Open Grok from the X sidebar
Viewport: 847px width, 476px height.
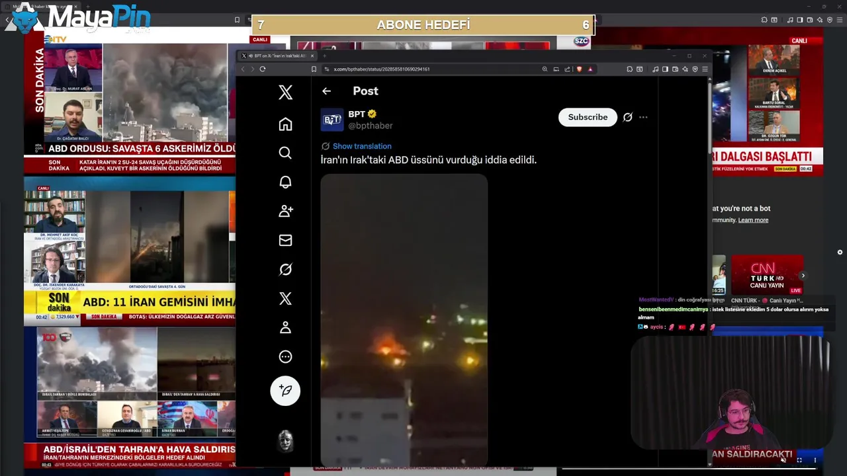click(x=285, y=269)
